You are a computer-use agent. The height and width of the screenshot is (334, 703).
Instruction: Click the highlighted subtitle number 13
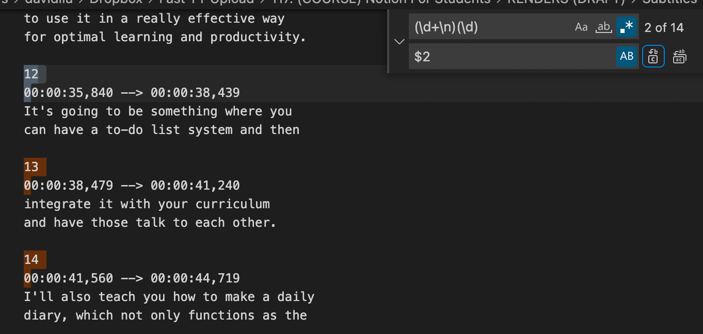pos(33,167)
